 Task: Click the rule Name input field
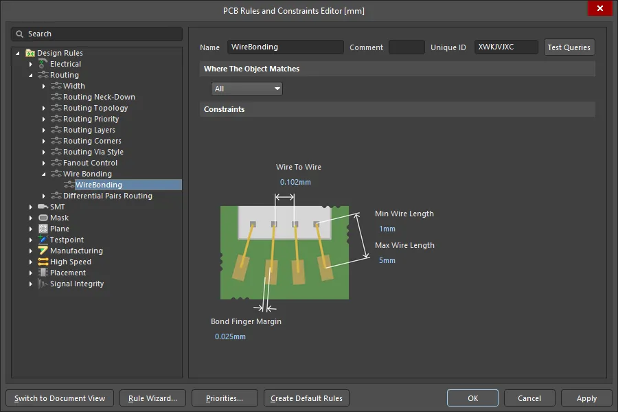[285, 47]
